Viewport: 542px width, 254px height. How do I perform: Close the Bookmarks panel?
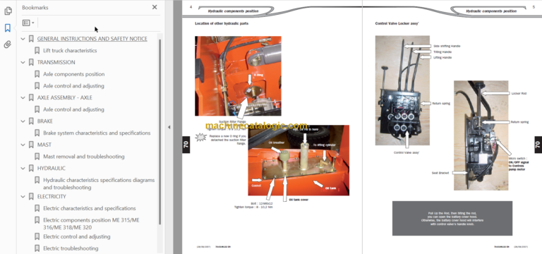pos(155,7)
